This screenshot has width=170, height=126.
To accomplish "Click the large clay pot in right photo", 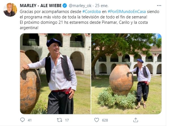I will pos(121,80).
